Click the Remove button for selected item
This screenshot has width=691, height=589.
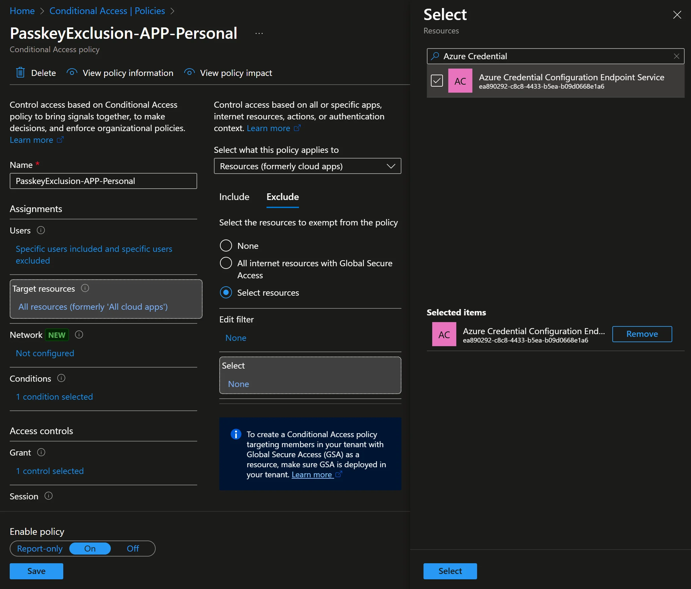(642, 334)
